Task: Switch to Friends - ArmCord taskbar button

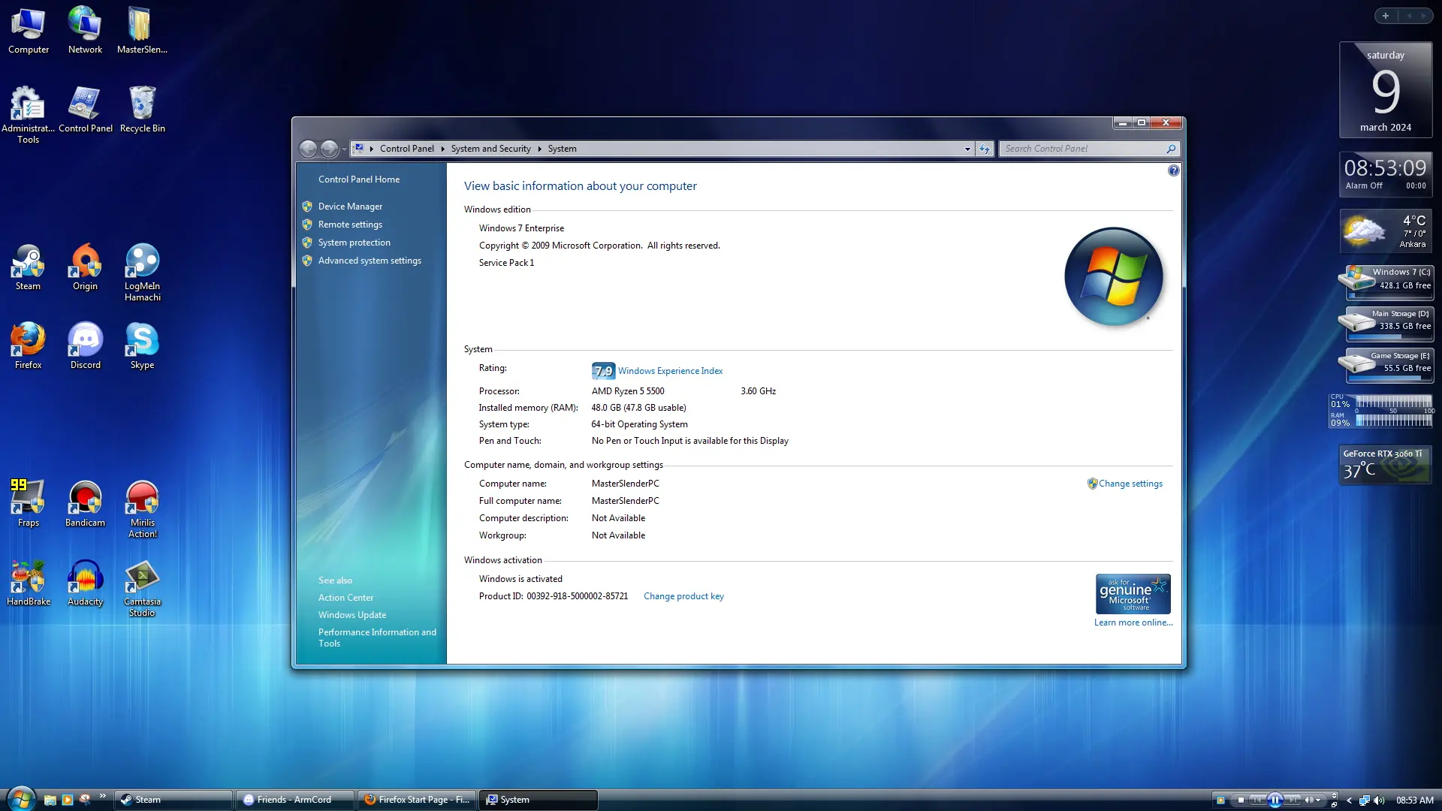Action: click(x=295, y=800)
